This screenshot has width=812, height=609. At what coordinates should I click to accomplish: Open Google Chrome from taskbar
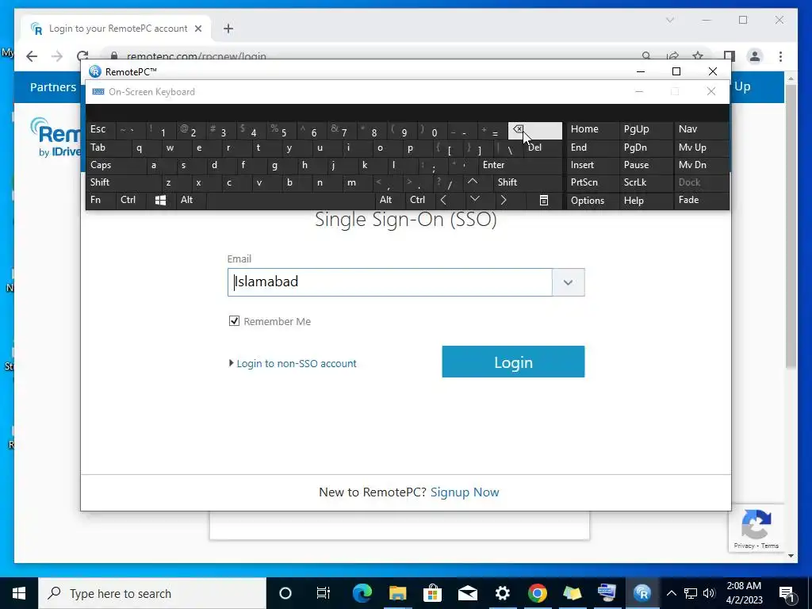[x=537, y=593]
